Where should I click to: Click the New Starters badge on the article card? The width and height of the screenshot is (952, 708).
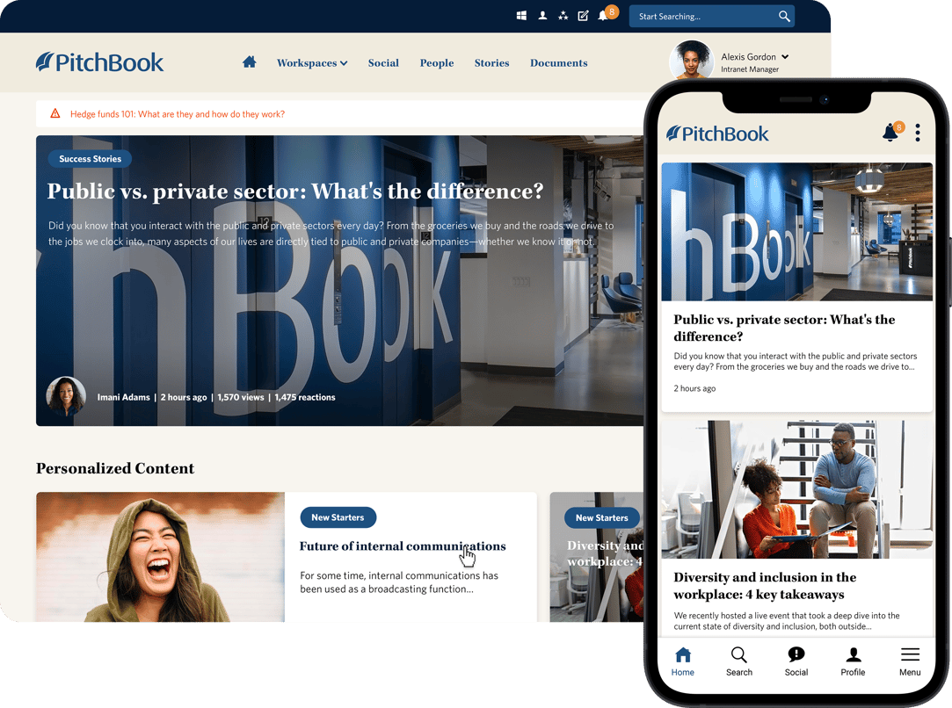pyautogui.click(x=338, y=517)
